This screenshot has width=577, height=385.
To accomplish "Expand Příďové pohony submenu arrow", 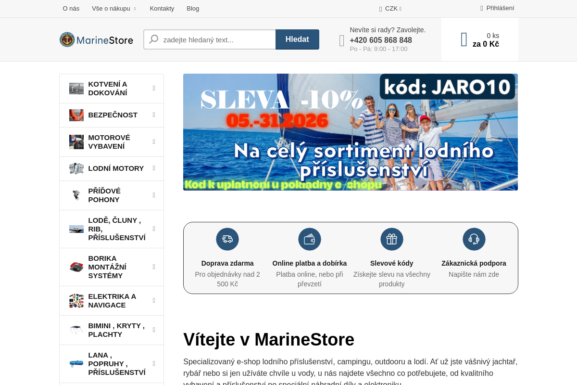I will click(x=154, y=195).
